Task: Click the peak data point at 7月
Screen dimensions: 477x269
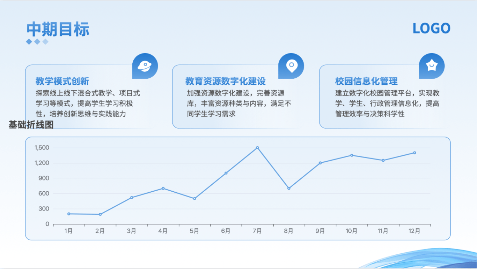Action: (257, 148)
